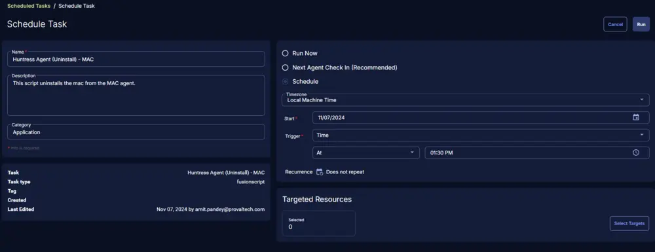The width and height of the screenshot is (655, 252).
Task: Expand the Timezone dropdown arrow
Action: tap(642, 100)
